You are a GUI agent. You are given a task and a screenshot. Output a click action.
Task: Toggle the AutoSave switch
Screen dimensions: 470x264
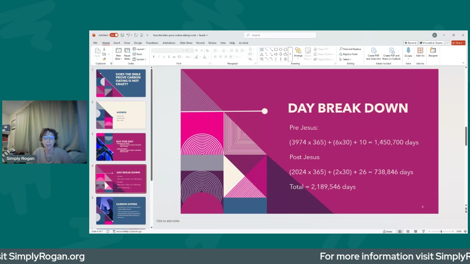point(114,35)
